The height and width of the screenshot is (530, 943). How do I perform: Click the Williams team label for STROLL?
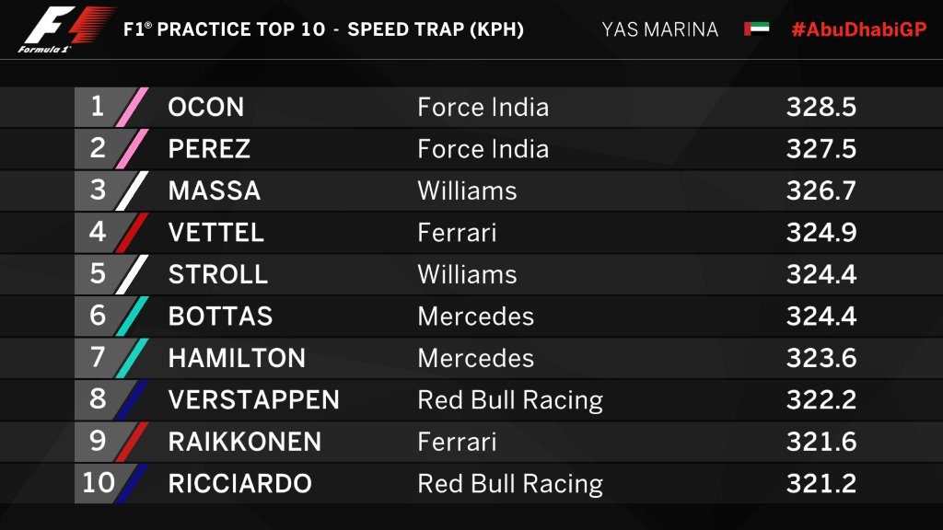(467, 274)
